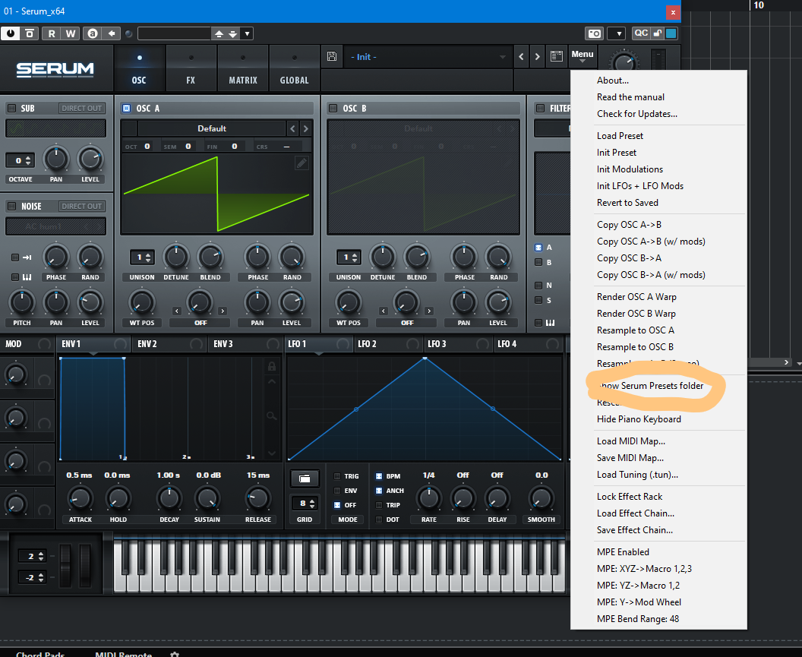The width and height of the screenshot is (802, 657).
Task: Click the noise keytrack piano icon
Action: pos(27,277)
